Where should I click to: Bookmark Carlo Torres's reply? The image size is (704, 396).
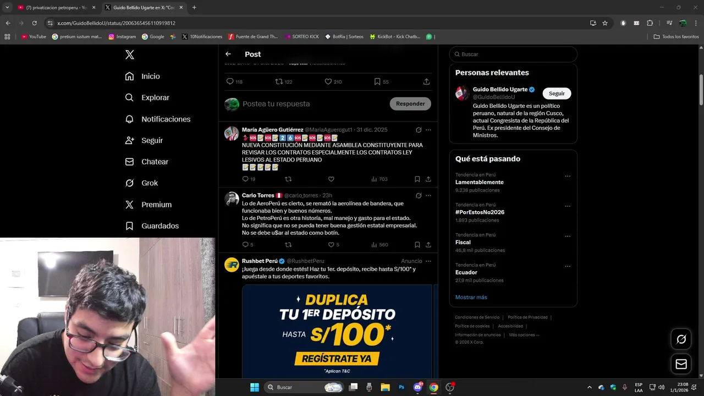[x=417, y=245]
